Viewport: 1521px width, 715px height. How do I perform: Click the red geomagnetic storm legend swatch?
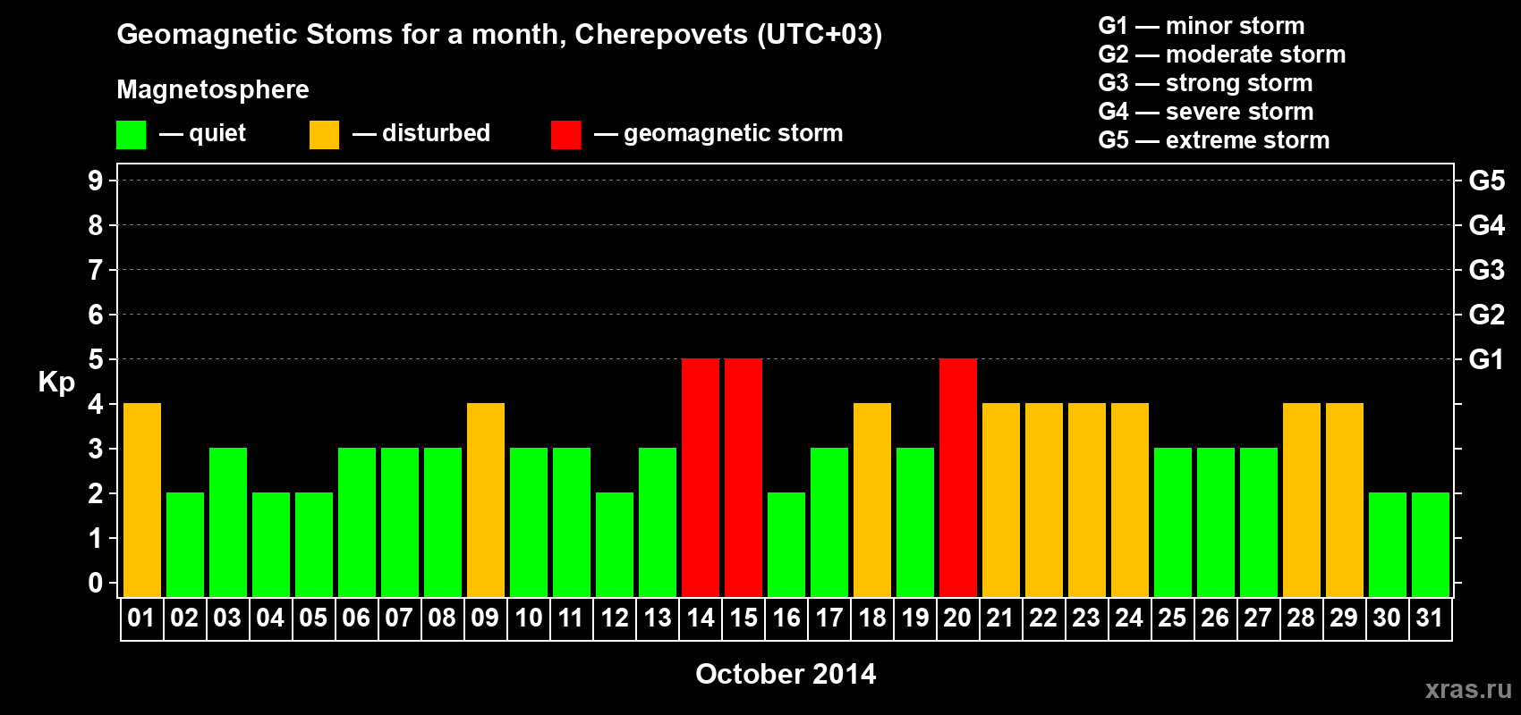coord(565,135)
